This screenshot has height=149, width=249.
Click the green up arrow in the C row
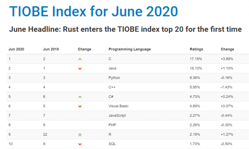(80, 59)
